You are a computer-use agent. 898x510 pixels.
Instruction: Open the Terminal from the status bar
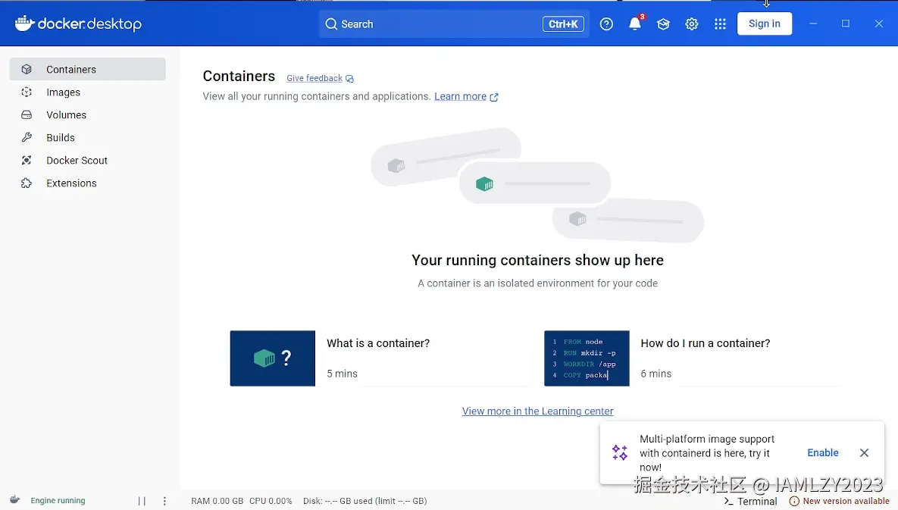(751, 501)
